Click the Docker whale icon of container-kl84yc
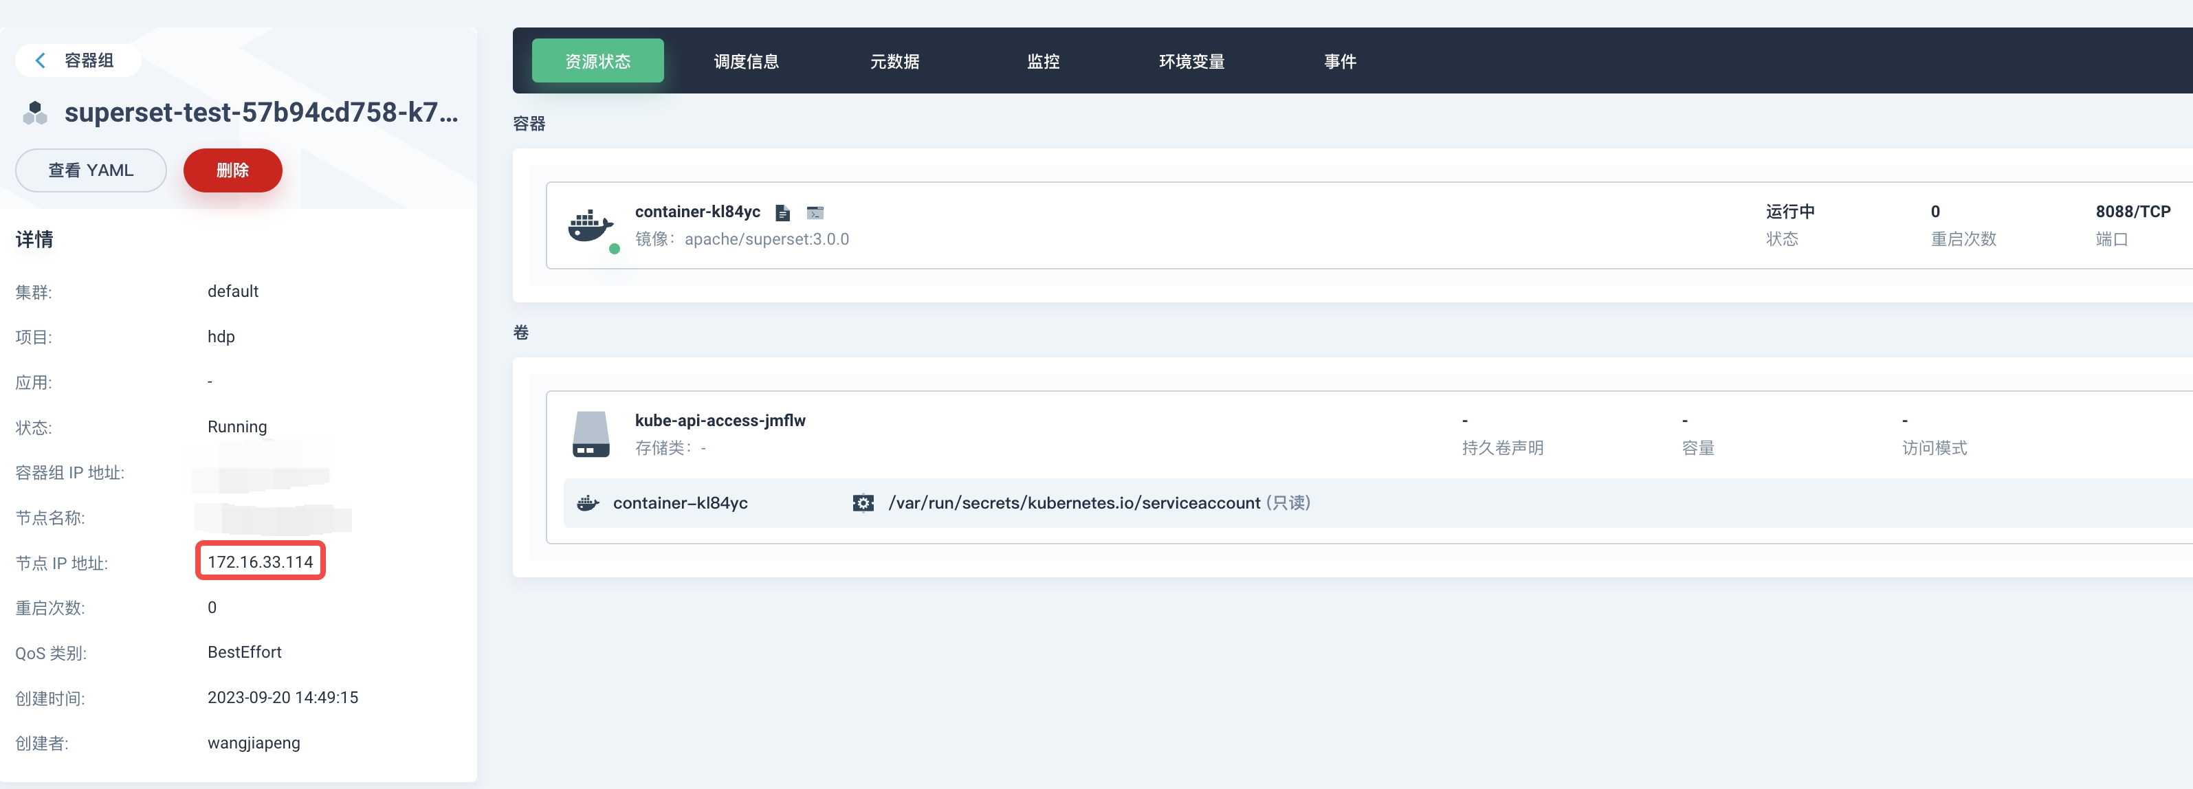Screen dimensions: 2193x789 (x=589, y=225)
